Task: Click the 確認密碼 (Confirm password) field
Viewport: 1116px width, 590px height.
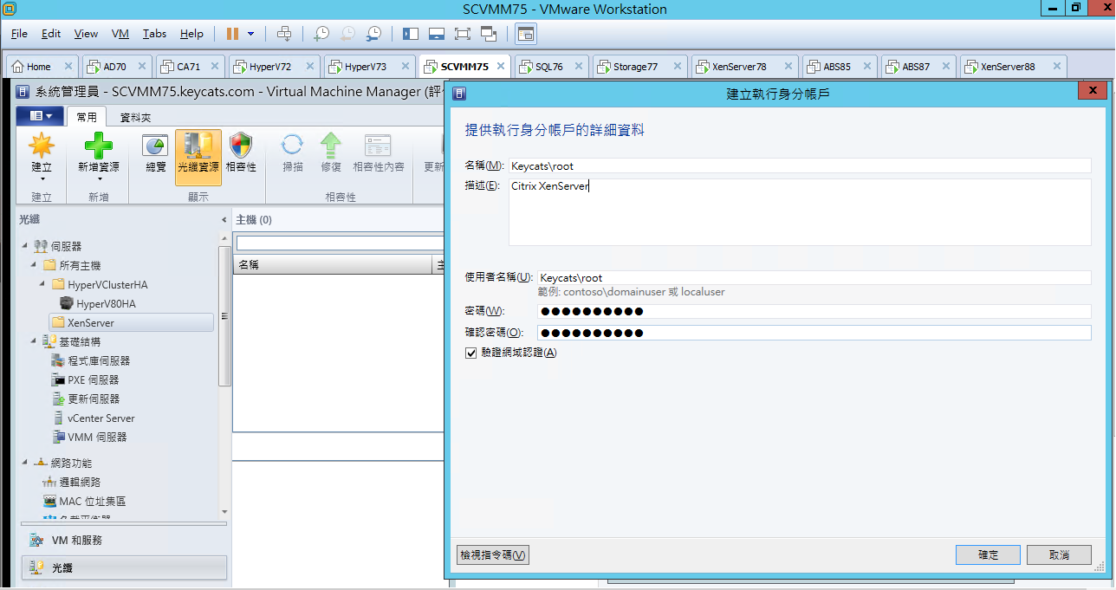Action: 814,333
